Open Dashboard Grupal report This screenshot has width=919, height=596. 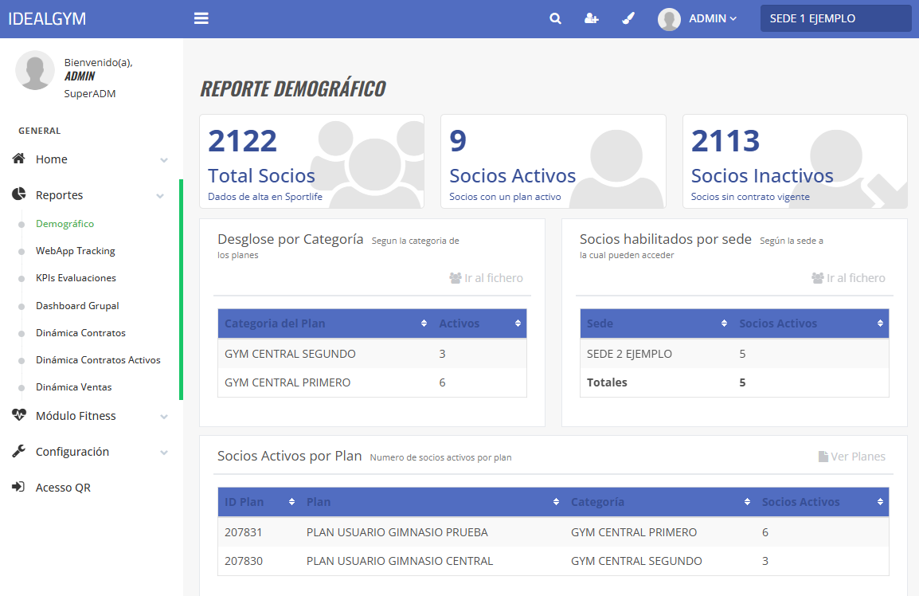[77, 306]
